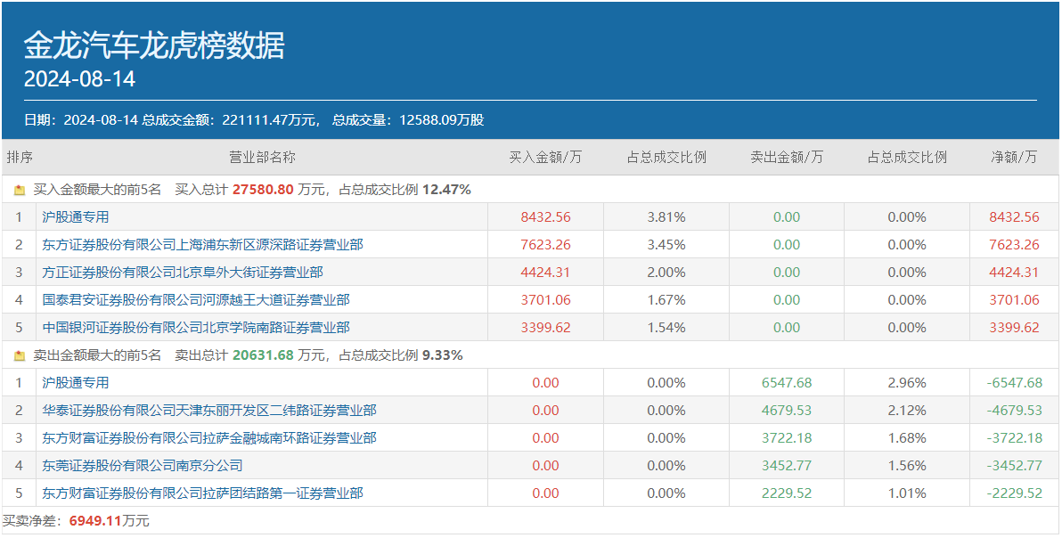Click the 金龙汽车龙虎榜数据 title
The height and width of the screenshot is (538, 1062).
pos(154,45)
